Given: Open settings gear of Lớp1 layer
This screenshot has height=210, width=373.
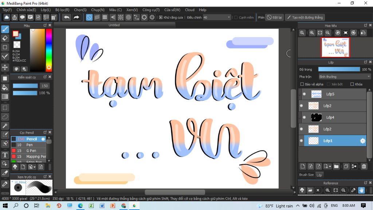Looking at the screenshot, I should point(362,141).
